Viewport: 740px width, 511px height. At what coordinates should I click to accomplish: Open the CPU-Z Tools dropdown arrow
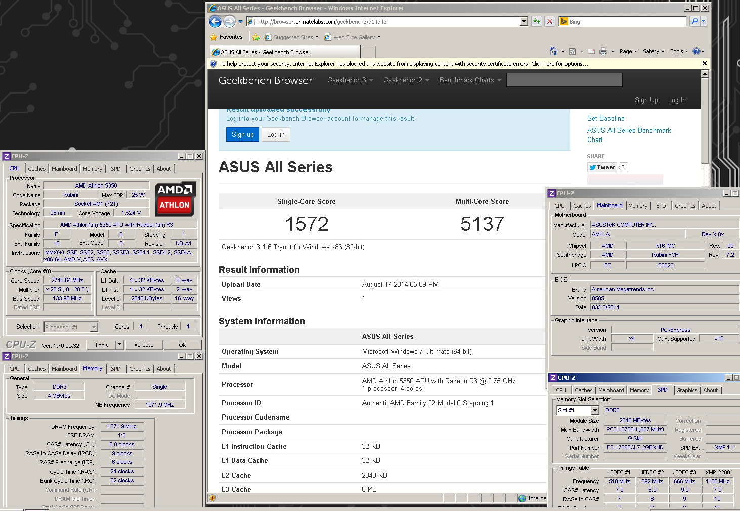tap(120, 345)
